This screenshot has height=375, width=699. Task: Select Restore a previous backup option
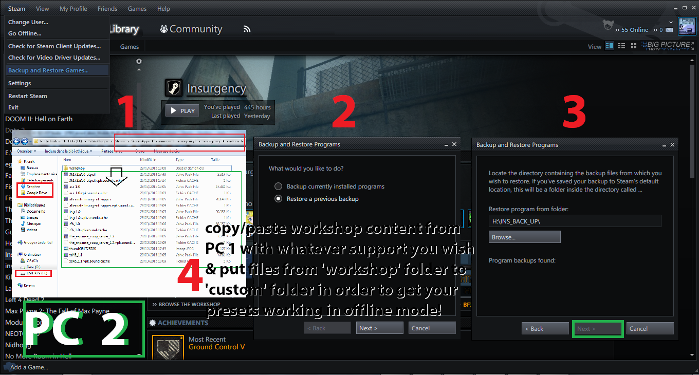(317, 199)
